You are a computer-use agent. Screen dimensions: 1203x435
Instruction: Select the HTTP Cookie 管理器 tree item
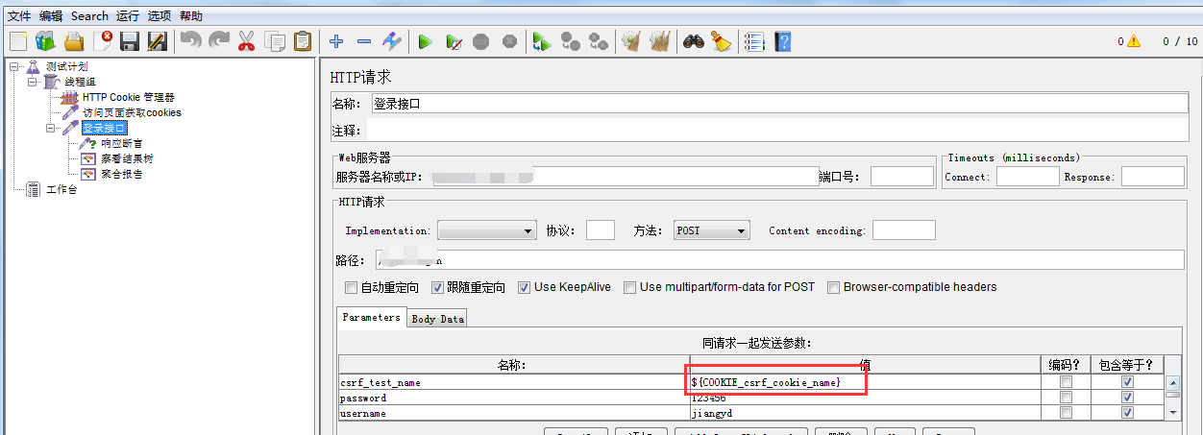(x=128, y=97)
